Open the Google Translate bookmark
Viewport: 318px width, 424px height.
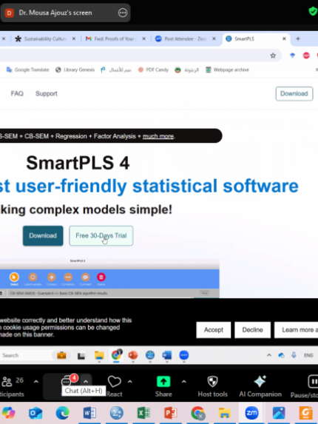tap(27, 70)
